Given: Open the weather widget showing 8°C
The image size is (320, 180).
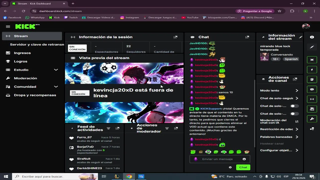Looking at the screenshot, I should pos(229,176).
